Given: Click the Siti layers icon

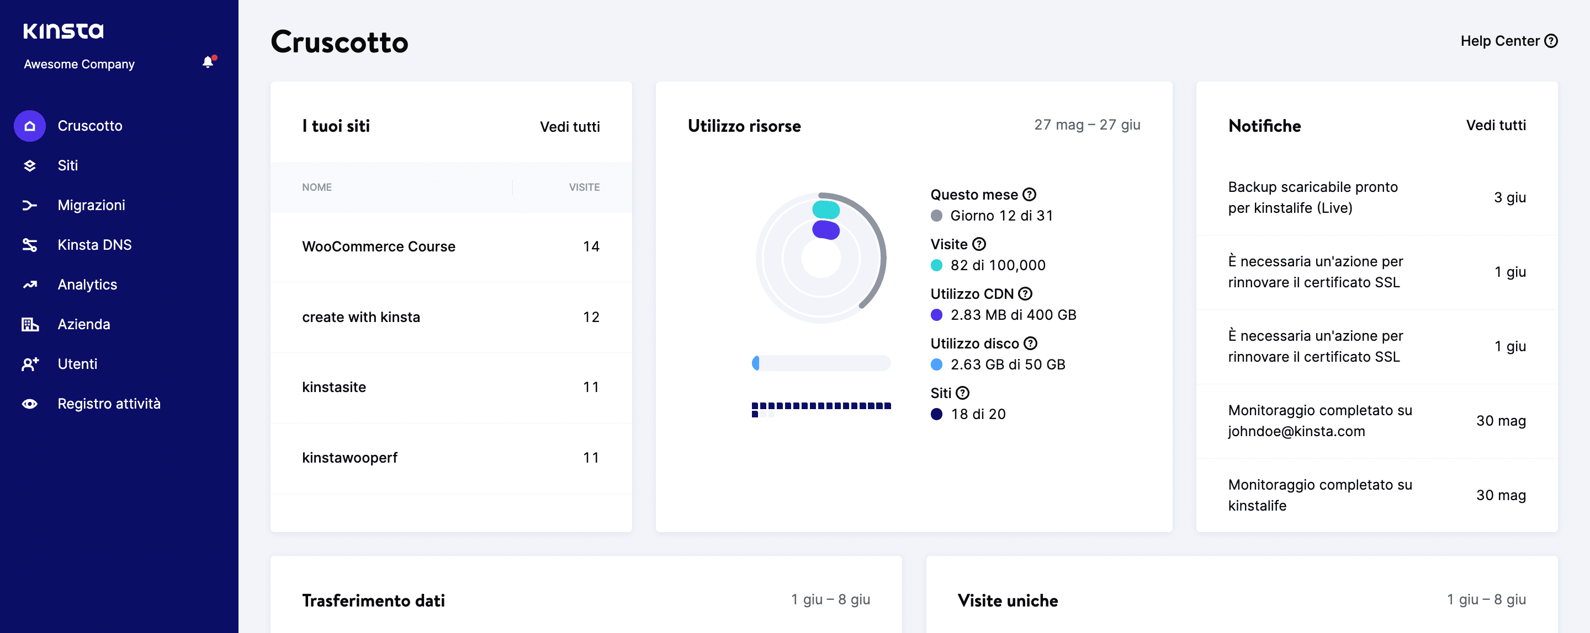Looking at the screenshot, I should (30, 166).
